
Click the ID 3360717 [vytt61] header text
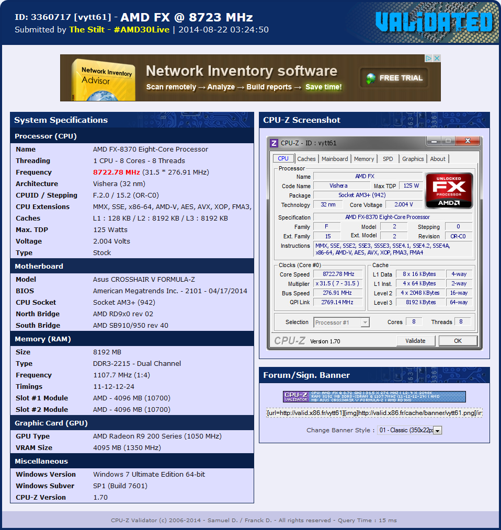pos(63,17)
